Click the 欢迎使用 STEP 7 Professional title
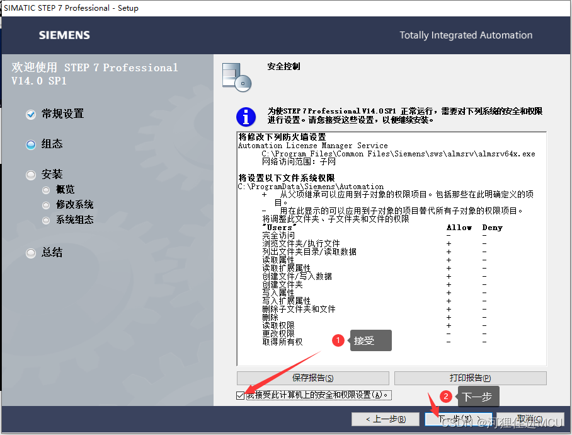Image resolution: width=572 pixels, height=435 pixels. pos(94,74)
